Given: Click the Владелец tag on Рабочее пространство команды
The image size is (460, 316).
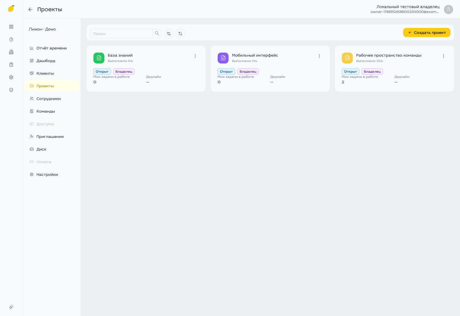Looking at the screenshot, I should pyautogui.click(x=372, y=72).
